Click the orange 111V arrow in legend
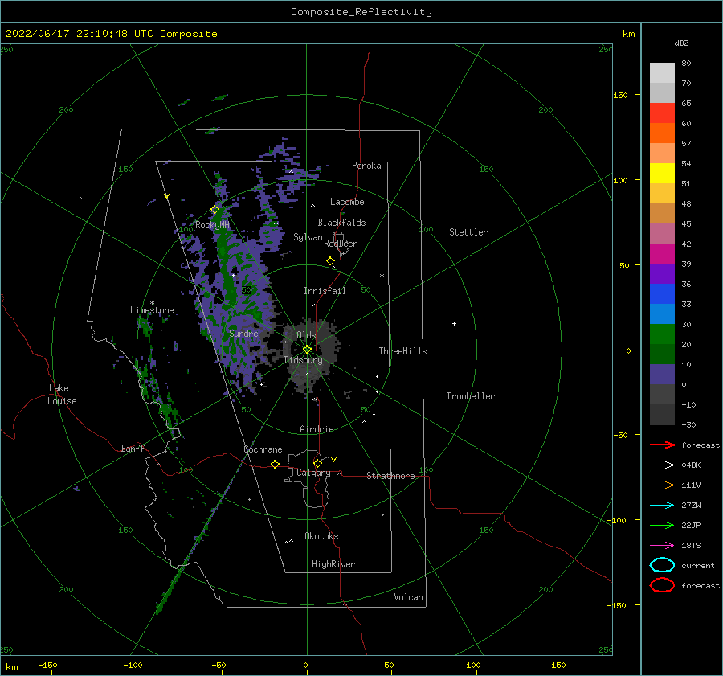Image resolution: width=723 pixels, height=676 pixels. click(x=662, y=485)
